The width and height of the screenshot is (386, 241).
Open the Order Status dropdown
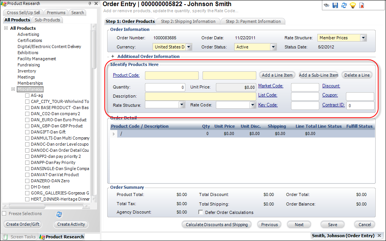coord(273,47)
